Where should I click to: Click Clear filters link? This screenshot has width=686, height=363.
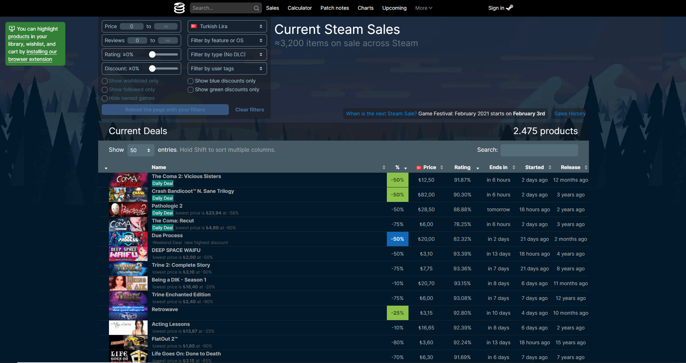tap(250, 110)
